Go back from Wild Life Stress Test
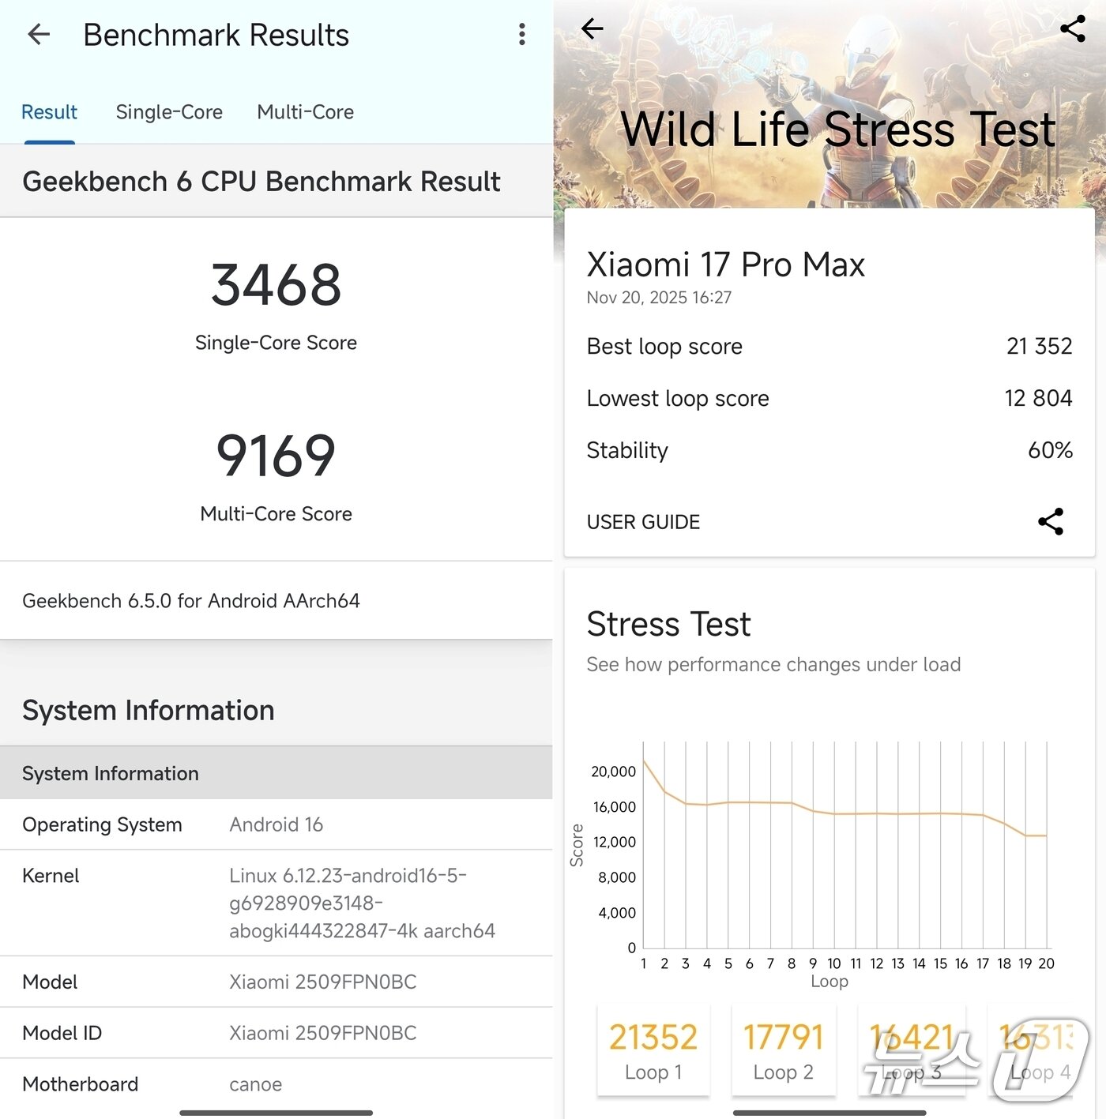Image resolution: width=1106 pixels, height=1119 pixels. pos(592,29)
